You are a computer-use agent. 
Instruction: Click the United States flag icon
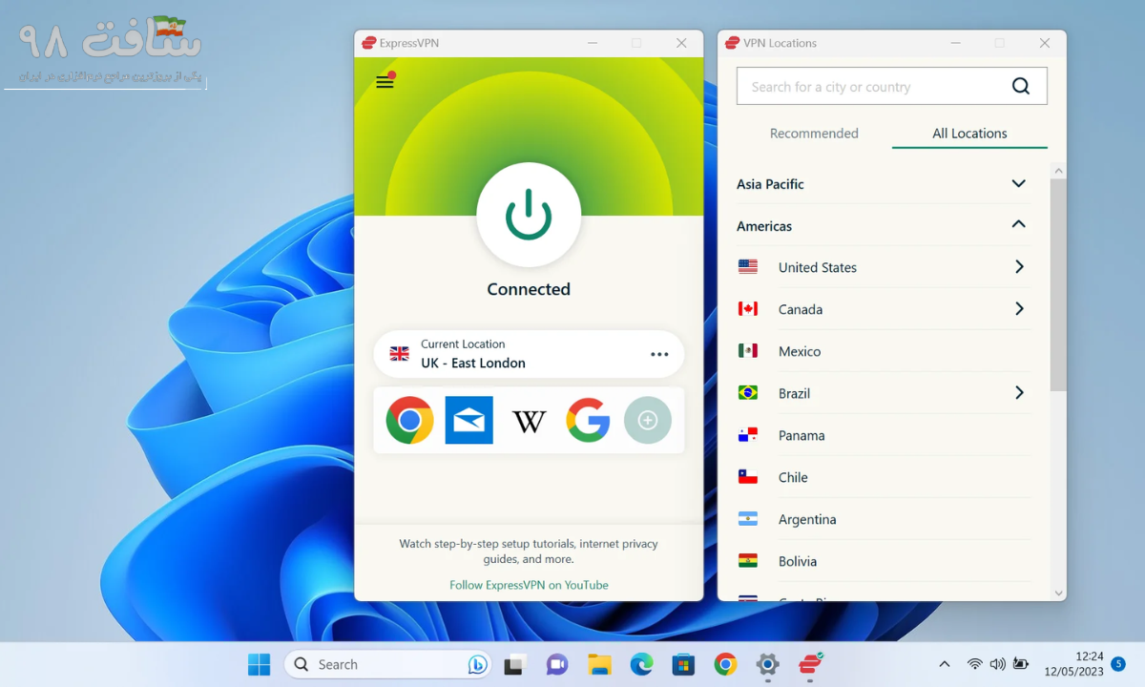(x=748, y=267)
